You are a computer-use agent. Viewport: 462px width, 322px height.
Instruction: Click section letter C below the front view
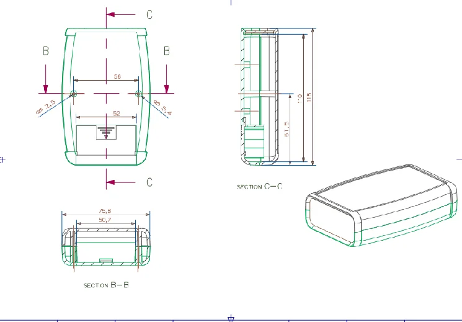pyautogui.click(x=149, y=182)
